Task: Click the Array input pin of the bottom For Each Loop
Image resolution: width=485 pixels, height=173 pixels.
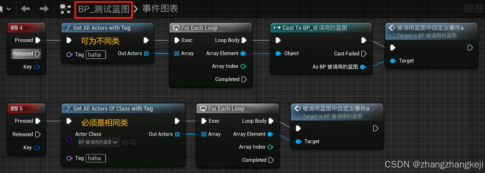Action: pyautogui.click(x=204, y=134)
